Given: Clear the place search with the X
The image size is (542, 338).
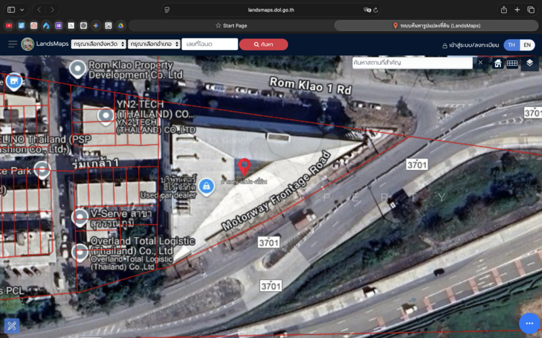Looking at the screenshot, I should [480, 62].
